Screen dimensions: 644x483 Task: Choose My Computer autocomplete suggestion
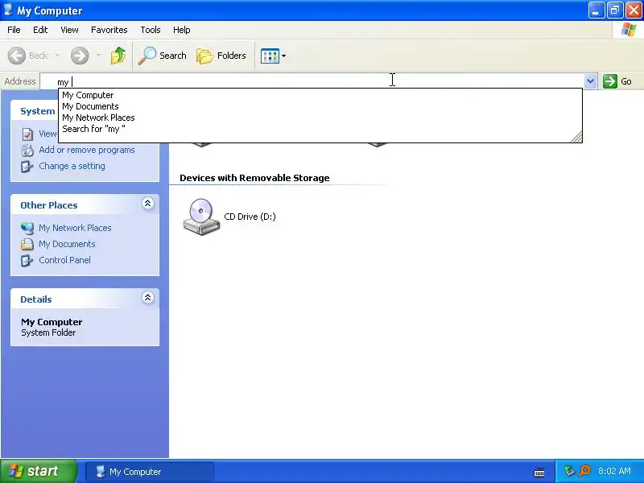pyautogui.click(x=320, y=95)
